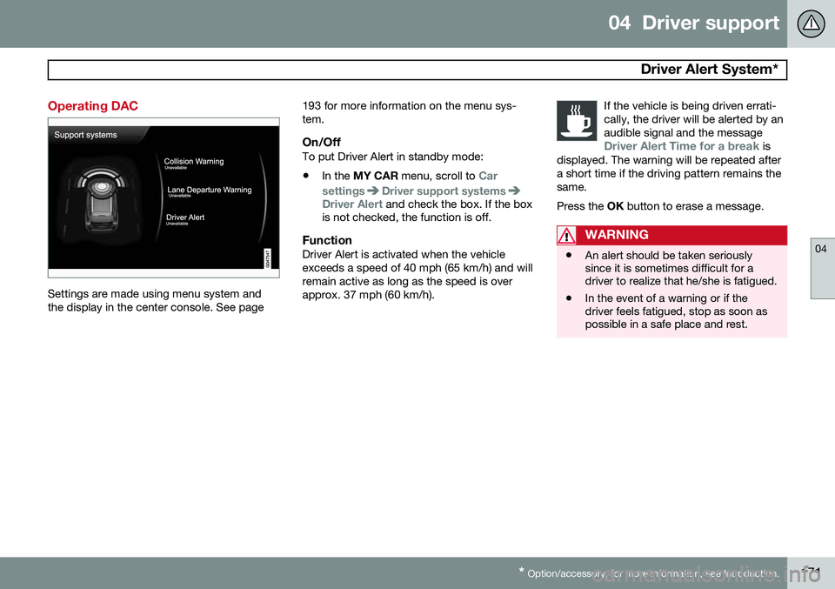Click the Function subheading

point(327,240)
